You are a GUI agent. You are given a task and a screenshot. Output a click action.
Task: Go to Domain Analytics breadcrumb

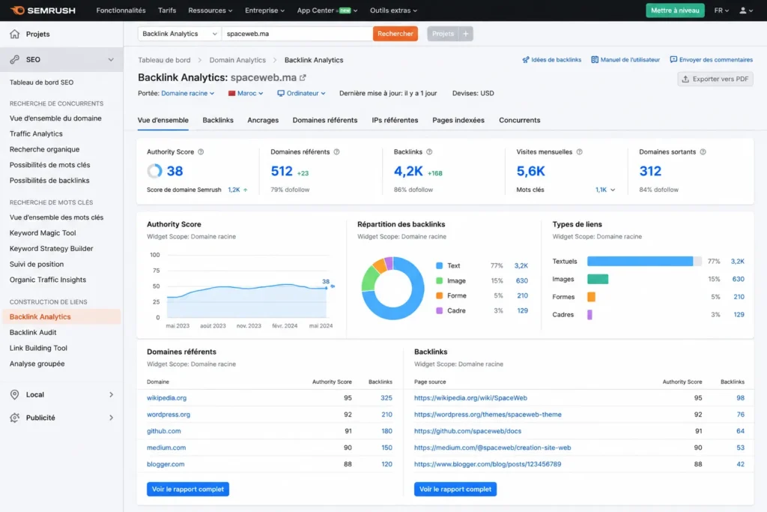(x=237, y=60)
